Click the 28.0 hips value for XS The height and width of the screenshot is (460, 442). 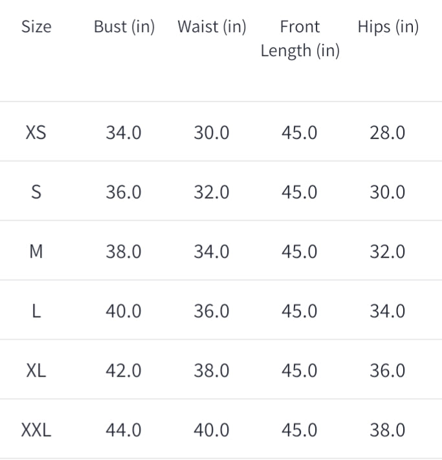pos(388,133)
